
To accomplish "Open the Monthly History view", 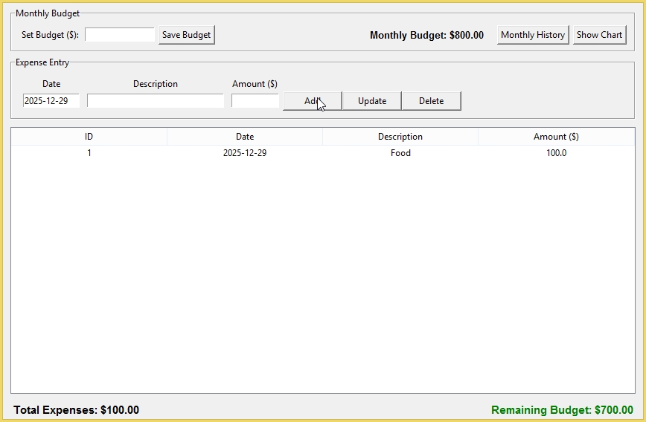I will 532,35.
